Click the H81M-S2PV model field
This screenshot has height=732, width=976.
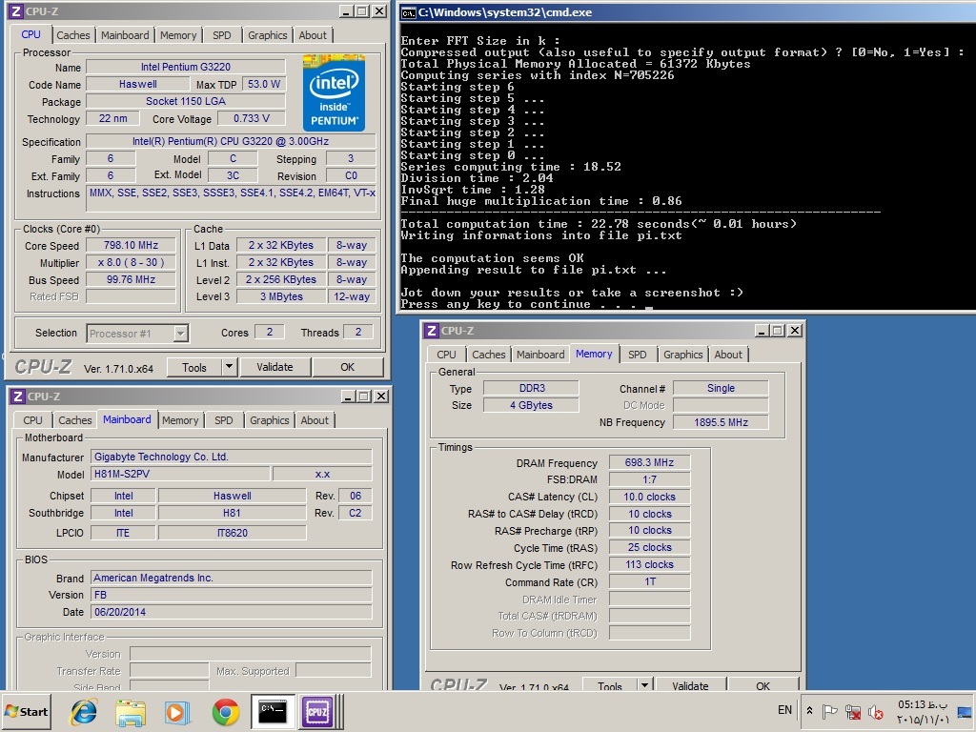(x=180, y=474)
